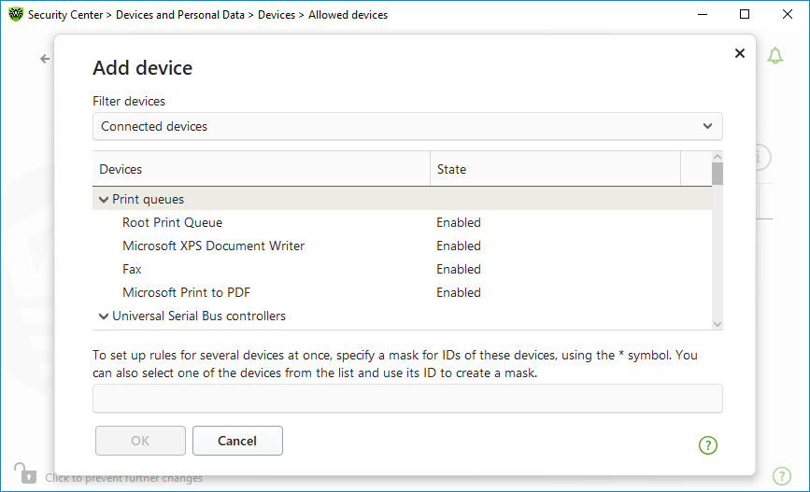This screenshot has width=810, height=492.
Task: Select Microsoft Print to PDF
Action: pyautogui.click(x=402, y=292)
